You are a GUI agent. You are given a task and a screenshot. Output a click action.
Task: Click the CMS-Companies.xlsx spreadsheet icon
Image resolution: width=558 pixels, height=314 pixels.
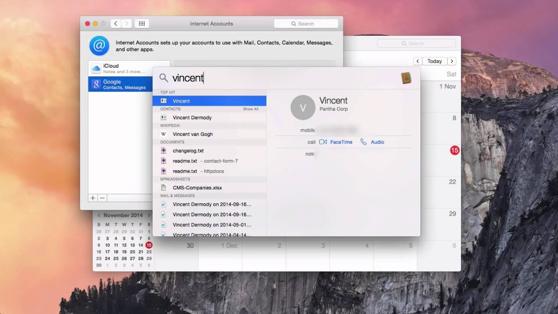pos(163,188)
